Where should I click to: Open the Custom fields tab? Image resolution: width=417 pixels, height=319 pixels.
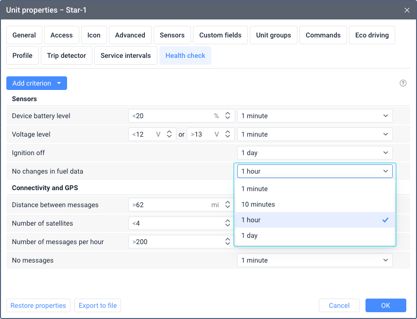click(220, 35)
